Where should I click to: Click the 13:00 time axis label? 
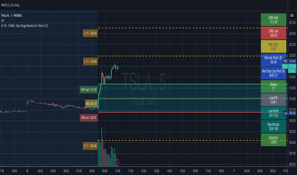point(156,171)
